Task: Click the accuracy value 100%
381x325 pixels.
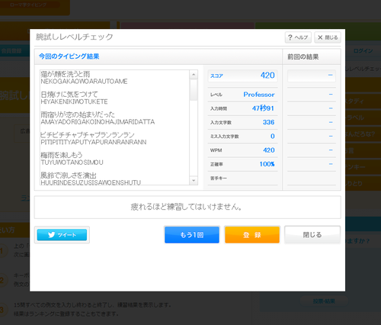Action: 267,164
